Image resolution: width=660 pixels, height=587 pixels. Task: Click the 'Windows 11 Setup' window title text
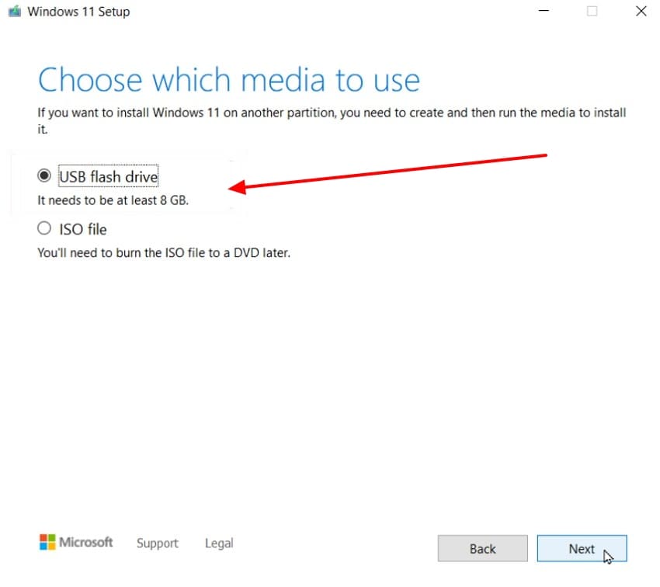pyautogui.click(x=78, y=12)
